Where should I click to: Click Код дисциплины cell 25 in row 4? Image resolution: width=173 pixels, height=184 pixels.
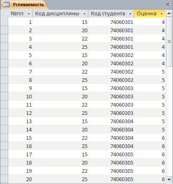(60, 47)
